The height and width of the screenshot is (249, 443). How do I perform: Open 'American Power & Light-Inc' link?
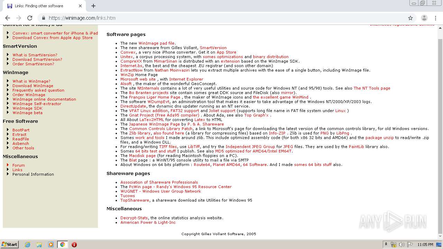[x=148, y=222]
